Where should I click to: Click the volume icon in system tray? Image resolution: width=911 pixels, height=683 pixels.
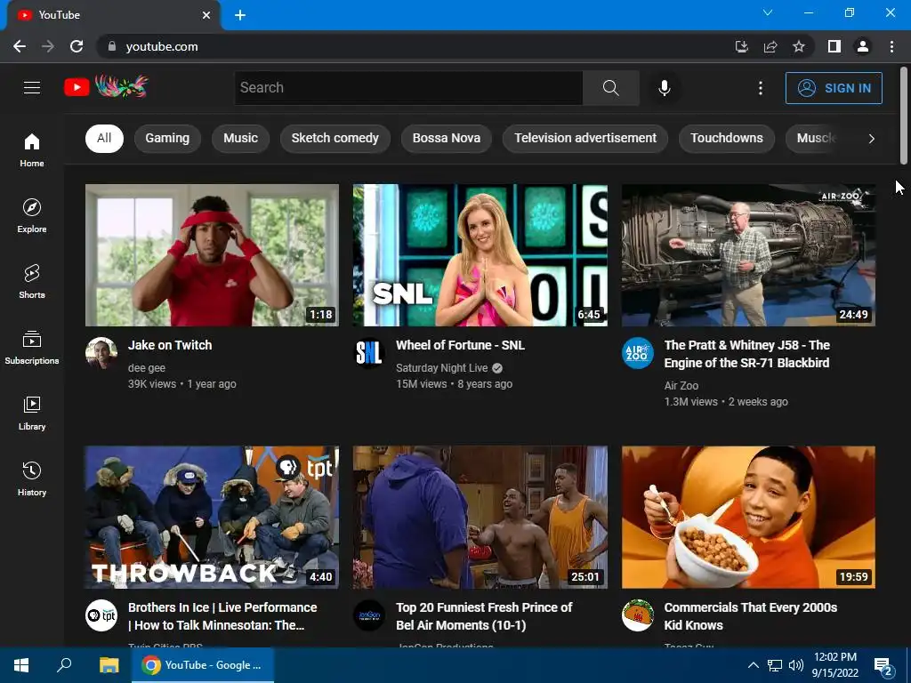[x=796, y=665]
